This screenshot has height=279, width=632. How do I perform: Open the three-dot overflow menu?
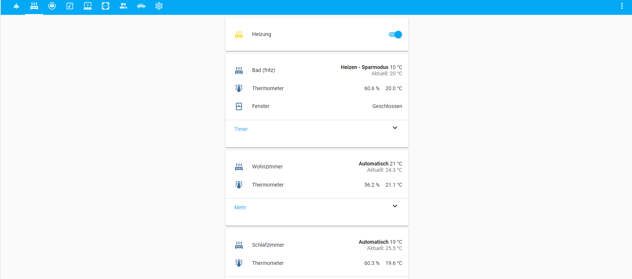tap(622, 6)
